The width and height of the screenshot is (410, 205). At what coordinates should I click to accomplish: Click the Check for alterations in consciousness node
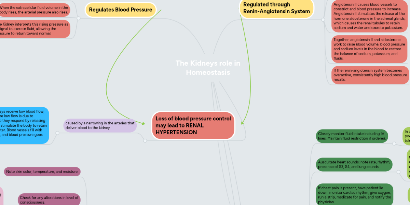coord(50,199)
